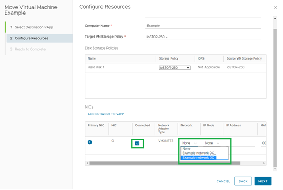Viewport: 283px width, 190px height.
Task: Select the Primary NIC radio button
Action: (x=89, y=142)
